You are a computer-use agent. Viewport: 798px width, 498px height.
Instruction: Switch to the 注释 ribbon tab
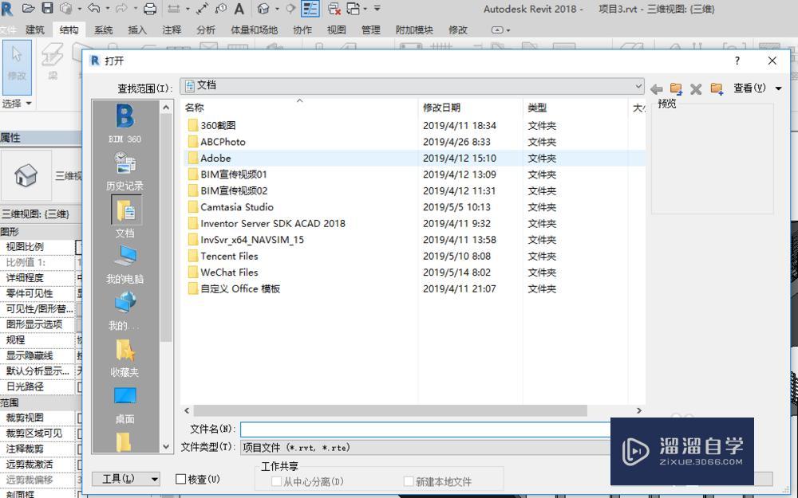click(x=172, y=30)
